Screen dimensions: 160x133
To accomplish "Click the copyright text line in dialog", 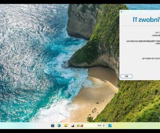I will click(155, 35).
